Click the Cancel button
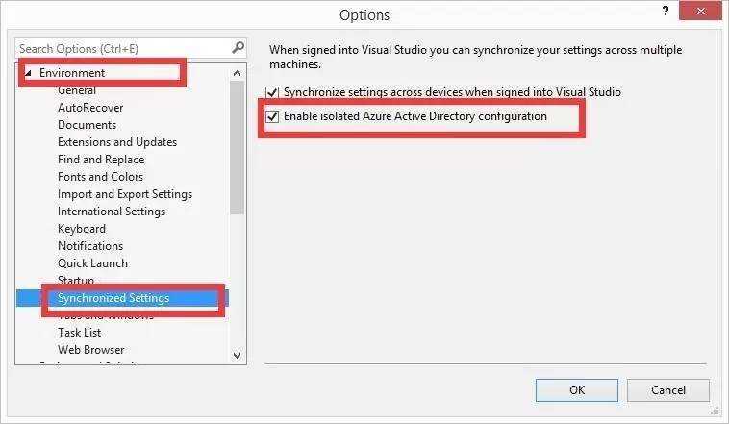The height and width of the screenshot is (424, 729). 668,390
